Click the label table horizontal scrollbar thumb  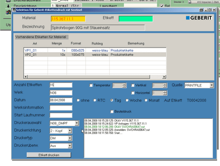click(89, 77)
